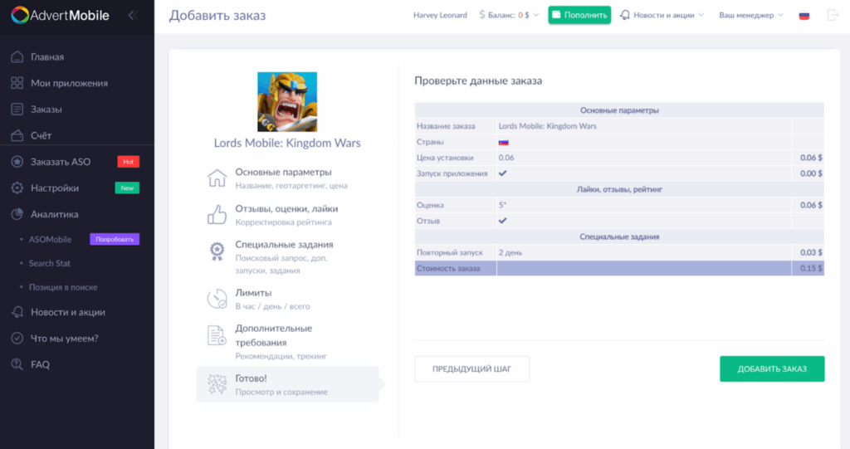Viewport: 850px width, 449px height.
Task: Collapse the sidebar with double-chevron icon
Action: [133, 15]
